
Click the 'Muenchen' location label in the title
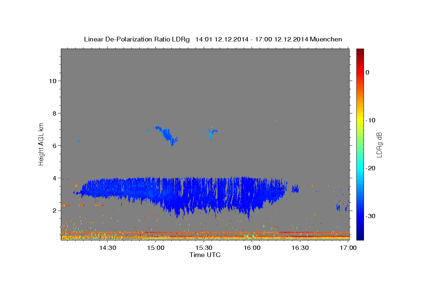[x=326, y=39]
